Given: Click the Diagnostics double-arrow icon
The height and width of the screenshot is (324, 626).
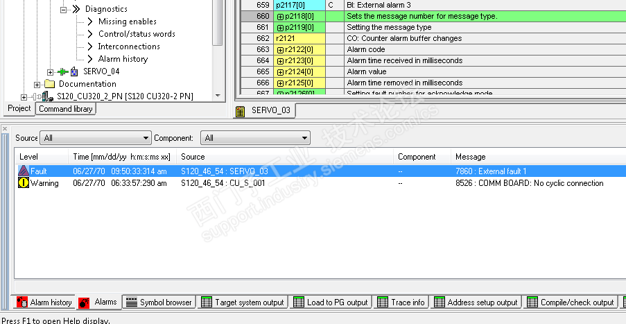Looking at the screenshot, I should tap(76, 9).
